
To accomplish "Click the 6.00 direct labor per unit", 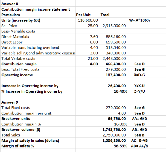I will (x=94, y=42).
